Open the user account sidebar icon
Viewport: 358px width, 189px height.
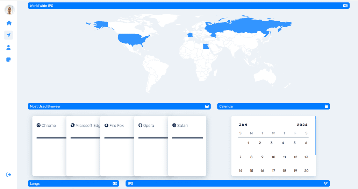[x=8, y=47]
